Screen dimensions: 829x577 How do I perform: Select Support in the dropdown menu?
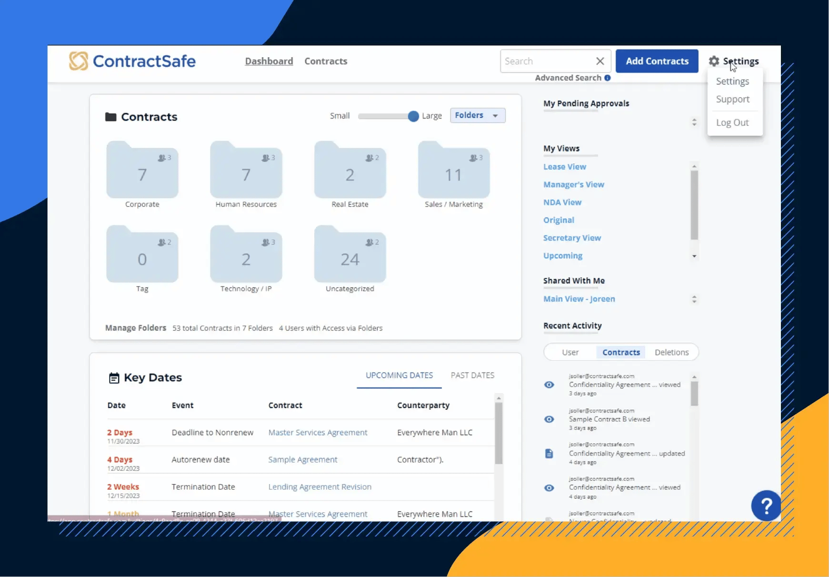tap(733, 99)
